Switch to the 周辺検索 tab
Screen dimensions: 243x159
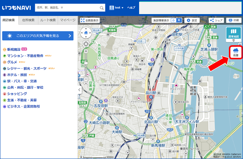(x=9, y=20)
